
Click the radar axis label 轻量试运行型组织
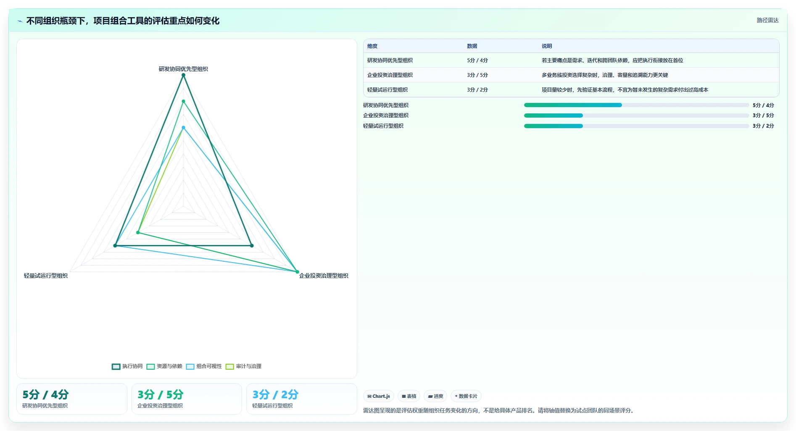(x=46, y=276)
